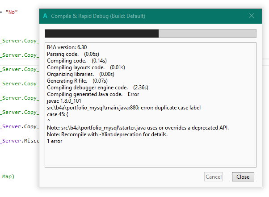Select the 'Organizing libraries.' line

tap(80, 74)
